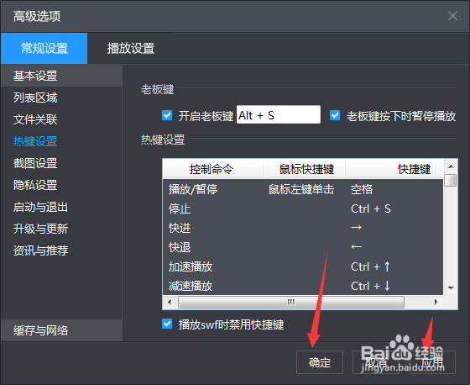Click the 控制命令 column header
Screen dimensions: 470x385
[212, 169]
